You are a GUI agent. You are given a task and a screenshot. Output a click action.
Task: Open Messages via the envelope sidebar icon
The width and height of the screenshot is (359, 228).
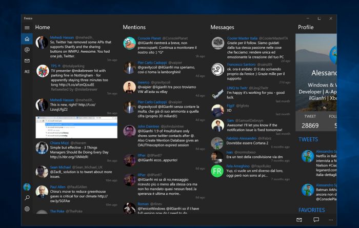pos(27,61)
